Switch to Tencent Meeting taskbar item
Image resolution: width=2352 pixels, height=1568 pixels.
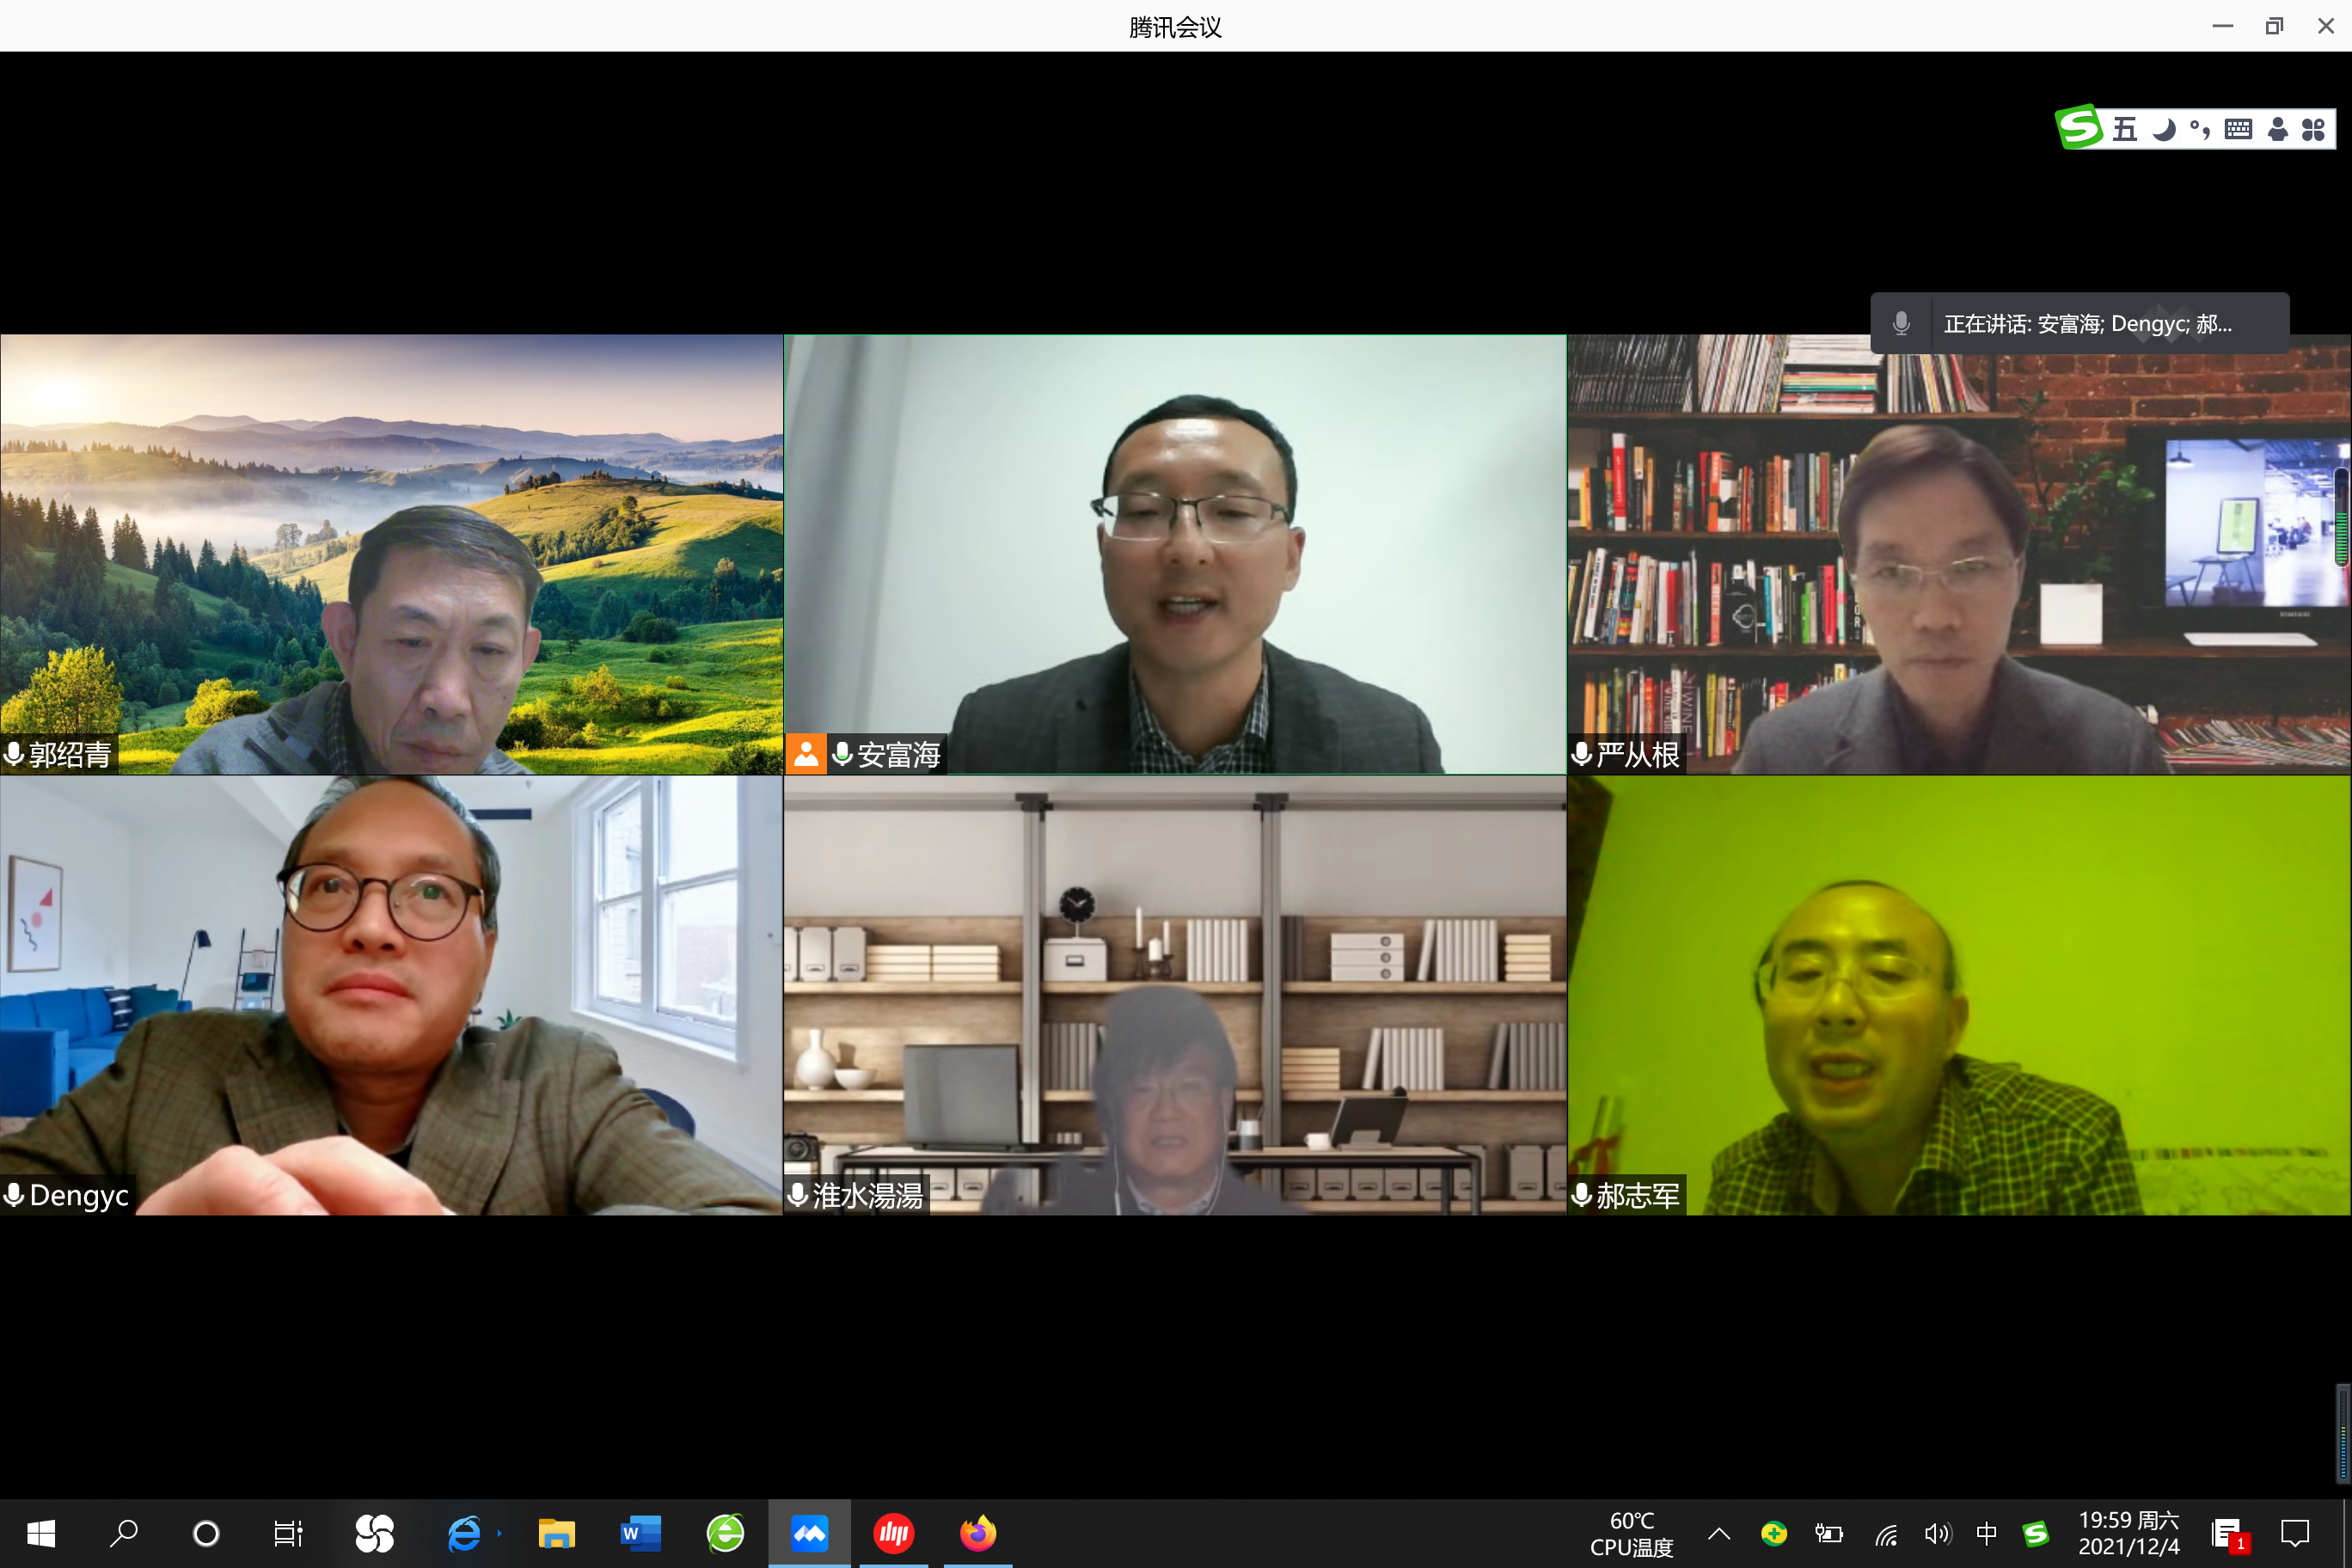point(809,1533)
